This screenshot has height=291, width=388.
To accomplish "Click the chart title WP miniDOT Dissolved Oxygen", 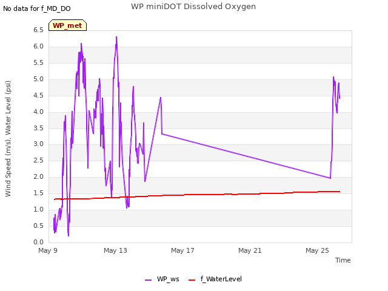I will (x=193, y=7).
